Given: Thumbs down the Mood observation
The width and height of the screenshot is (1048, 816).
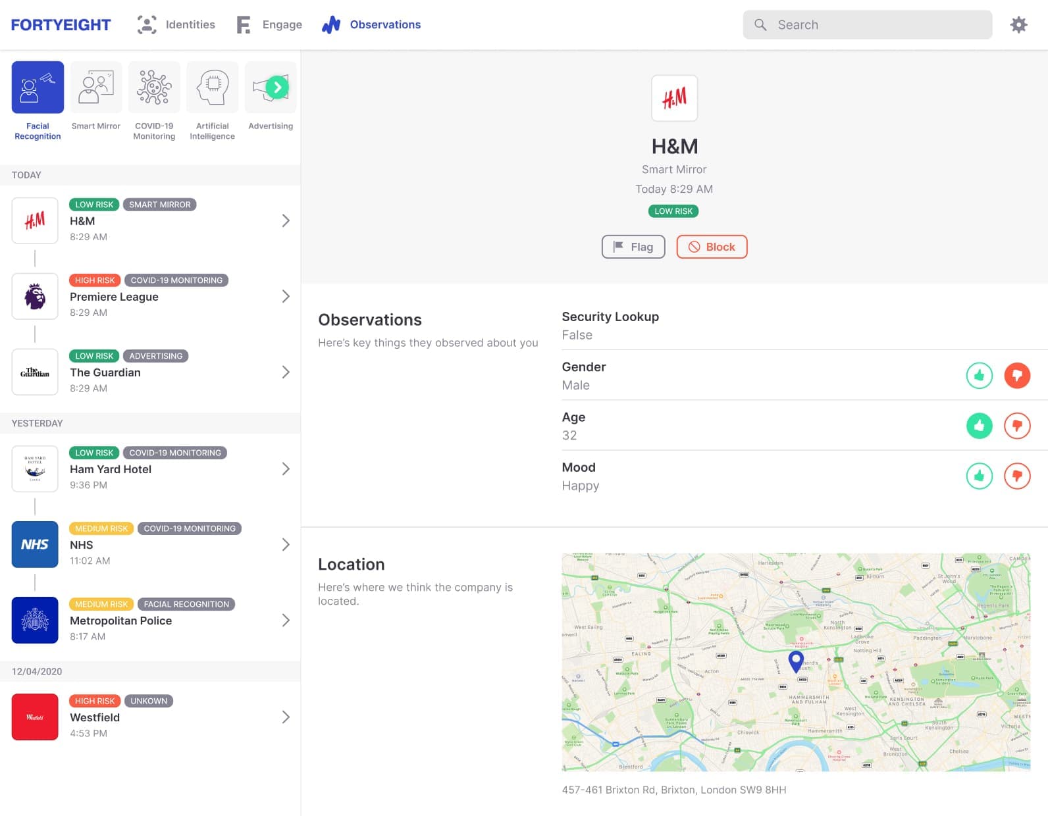Looking at the screenshot, I should click(1017, 475).
